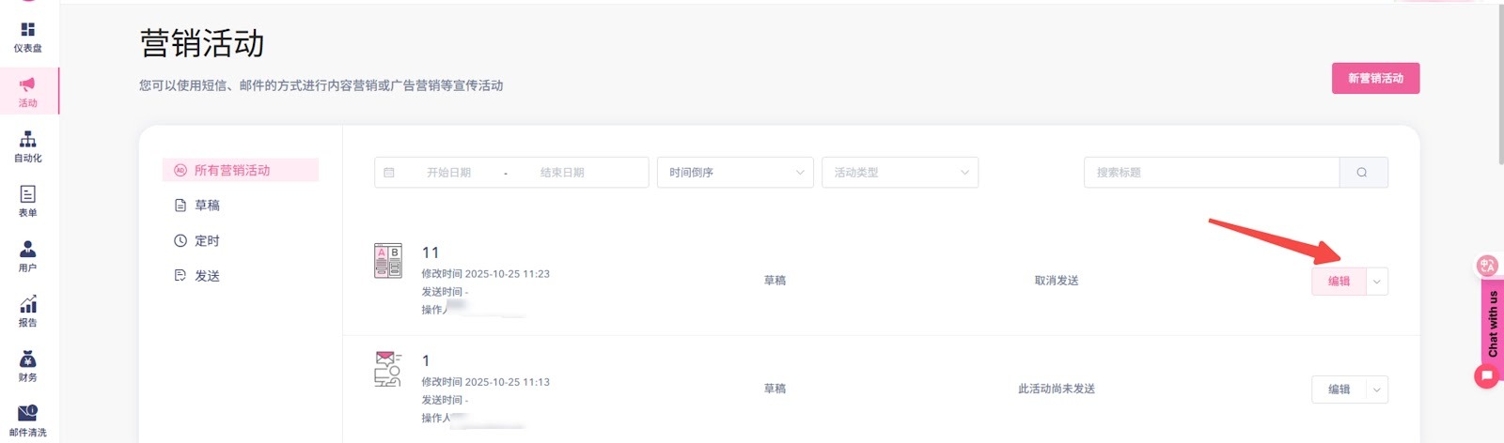Expand arrow next to 编辑 for campaign 1
The height and width of the screenshot is (443, 1504).
click(x=1377, y=390)
